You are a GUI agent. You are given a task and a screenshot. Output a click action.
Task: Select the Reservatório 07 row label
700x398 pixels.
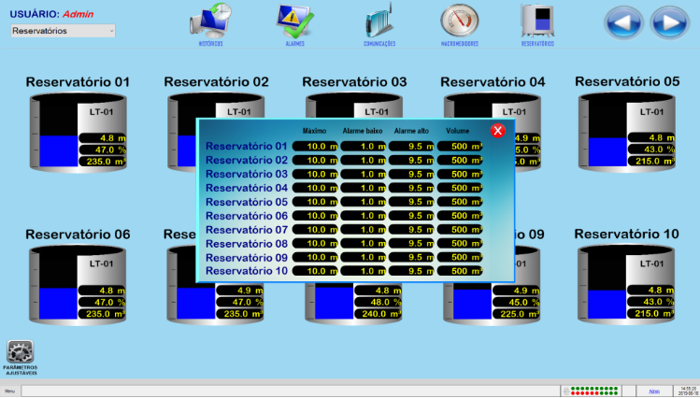pos(246,230)
